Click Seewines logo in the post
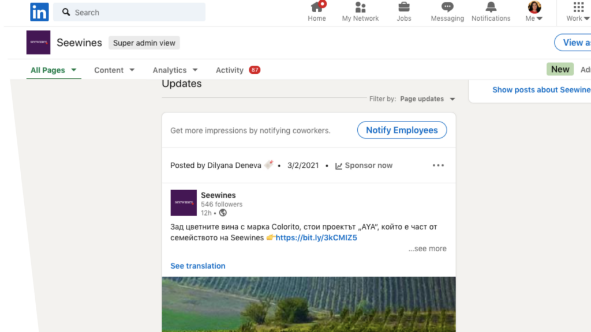The image size is (591, 332). pos(184,203)
